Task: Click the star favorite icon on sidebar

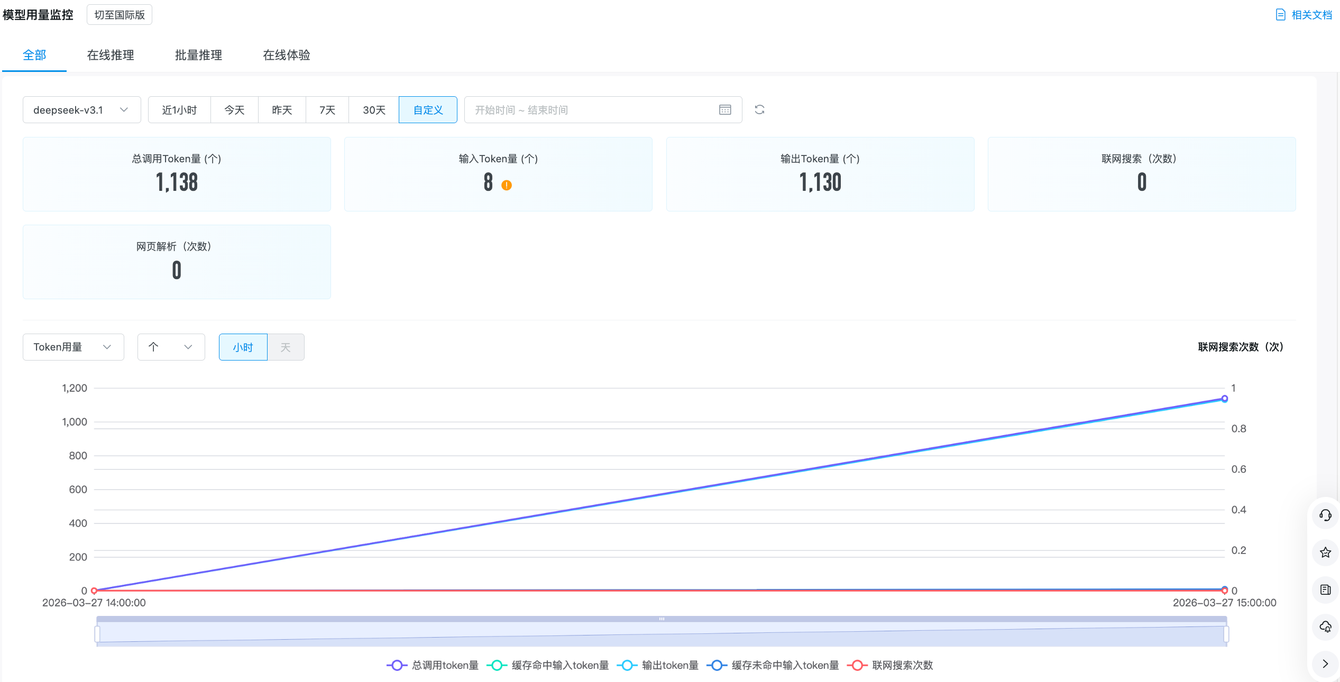Action: (x=1325, y=552)
